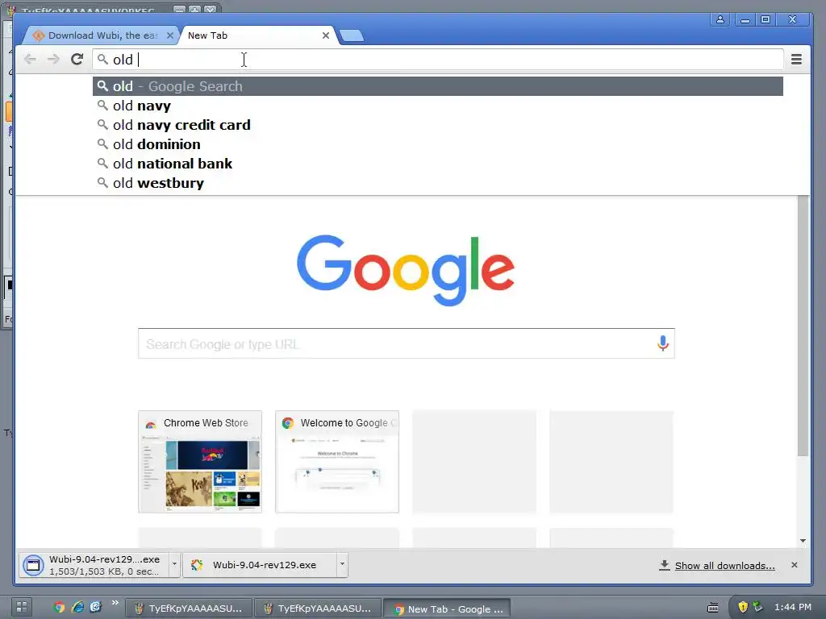826x619 pixels.
Task: Start voice search with the microphone icon
Action: 663,343
